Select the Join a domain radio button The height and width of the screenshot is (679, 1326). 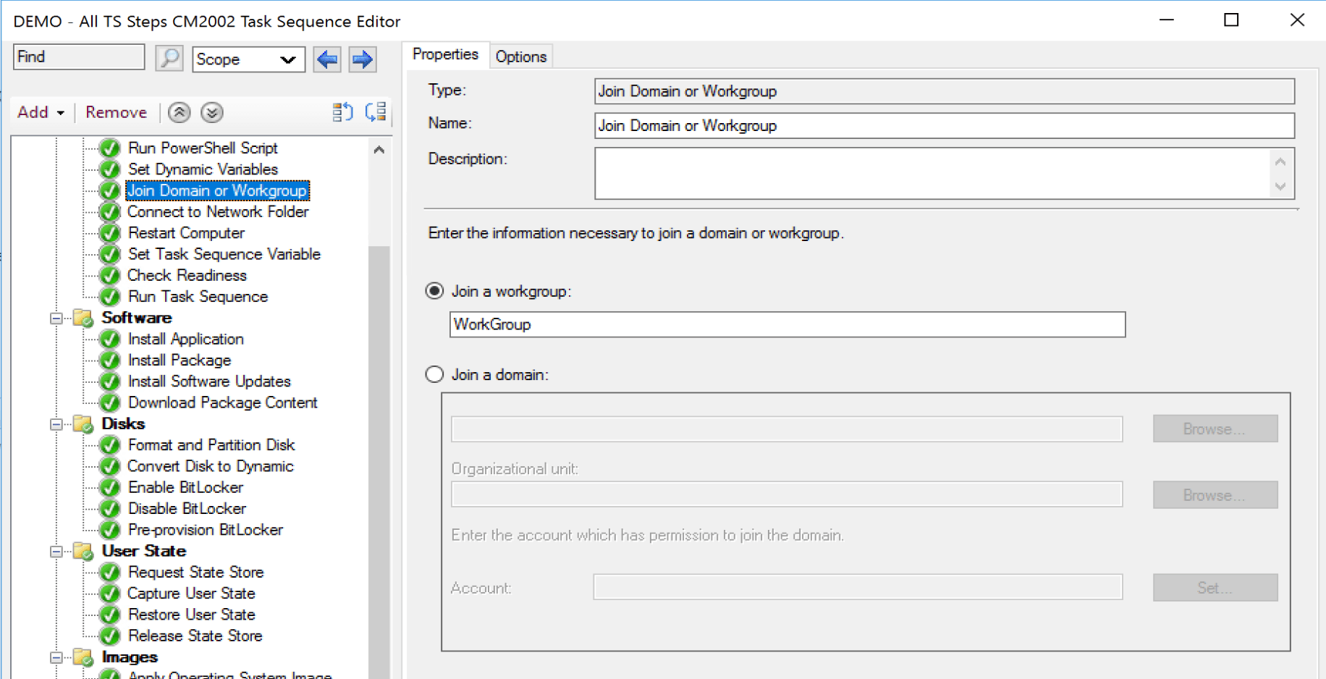tap(434, 374)
